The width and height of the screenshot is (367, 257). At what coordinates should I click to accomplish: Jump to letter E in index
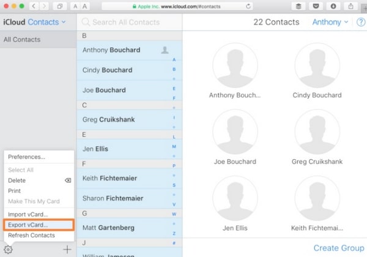coord(174,89)
